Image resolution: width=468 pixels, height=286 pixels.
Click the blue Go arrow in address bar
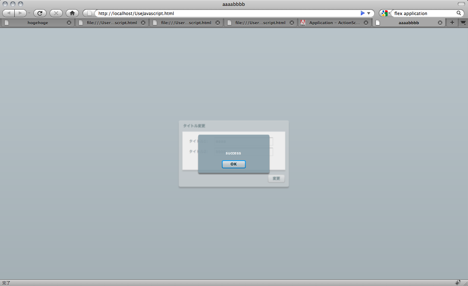pos(363,13)
